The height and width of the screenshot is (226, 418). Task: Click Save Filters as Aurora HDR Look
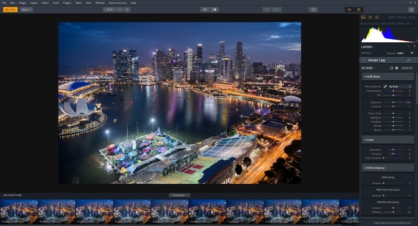(393, 223)
